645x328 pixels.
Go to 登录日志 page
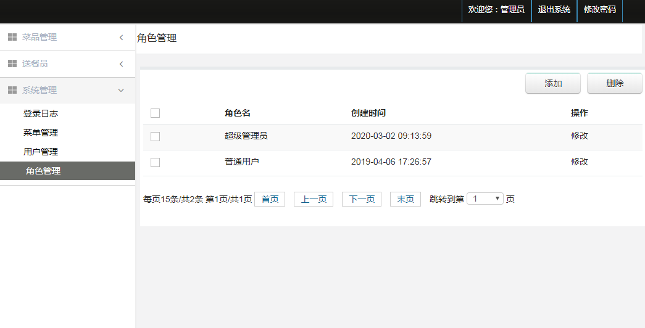pos(41,113)
